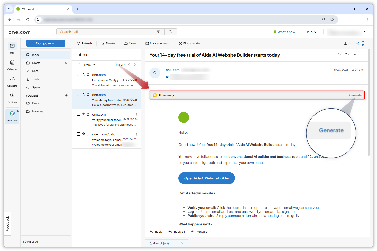Image resolution: width=377 pixels, height=251 pixels.
Task: Go to next page of emails
Action: (x=135, y=65)
